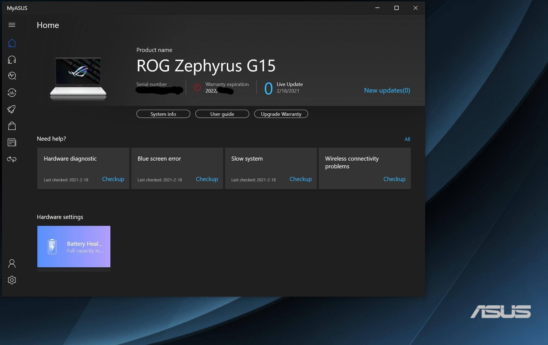Open Link to MyASUS sidebar icon
The image size is (548, 345).
coord(12,159)
